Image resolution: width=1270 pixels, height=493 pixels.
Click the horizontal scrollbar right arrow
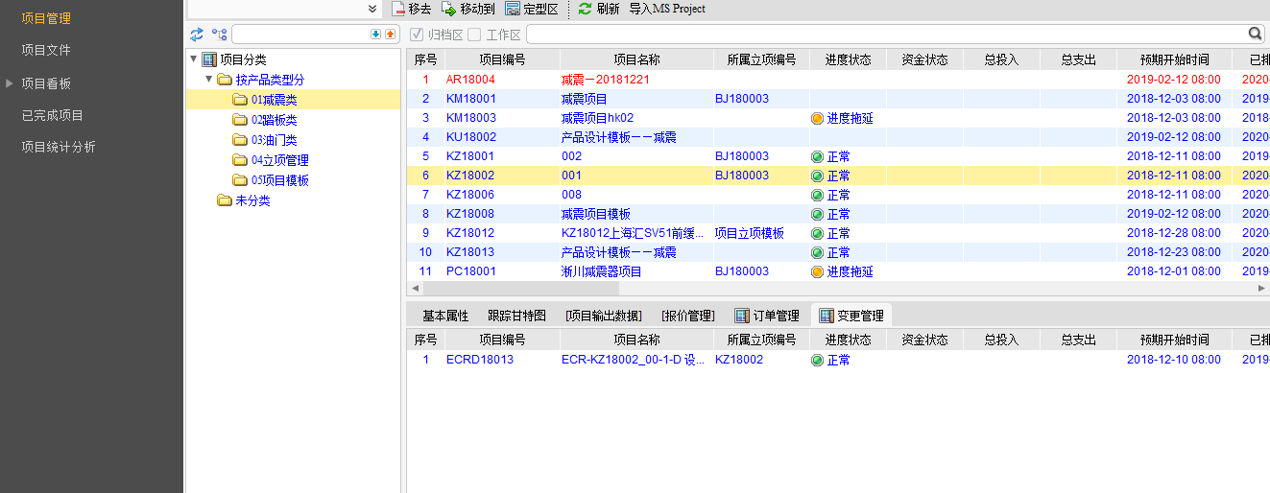(1261, 288)
